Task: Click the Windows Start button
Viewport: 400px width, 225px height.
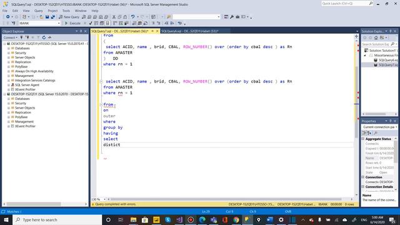Action: (6, 219)
